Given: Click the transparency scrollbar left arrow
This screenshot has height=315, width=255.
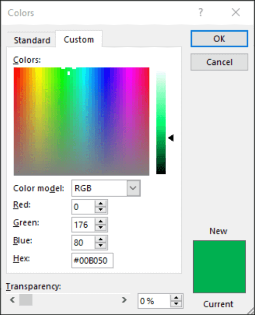Looking at the screenshot, I should [x=12, y=300].
